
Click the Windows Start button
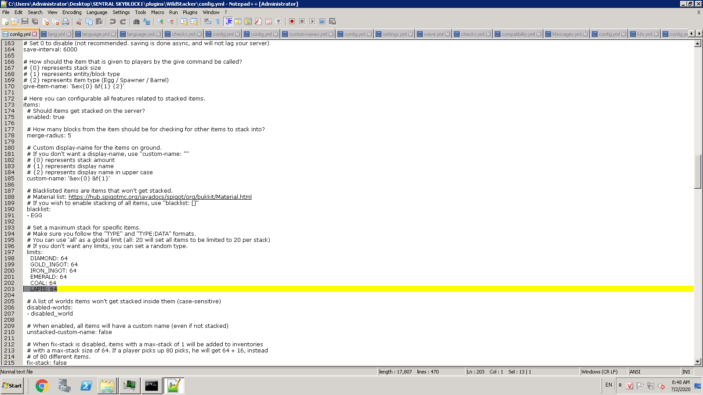(12, 386)
